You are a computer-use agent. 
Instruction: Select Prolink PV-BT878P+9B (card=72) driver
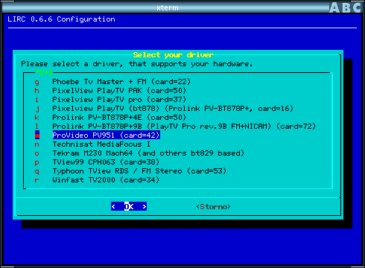[184, 127]
